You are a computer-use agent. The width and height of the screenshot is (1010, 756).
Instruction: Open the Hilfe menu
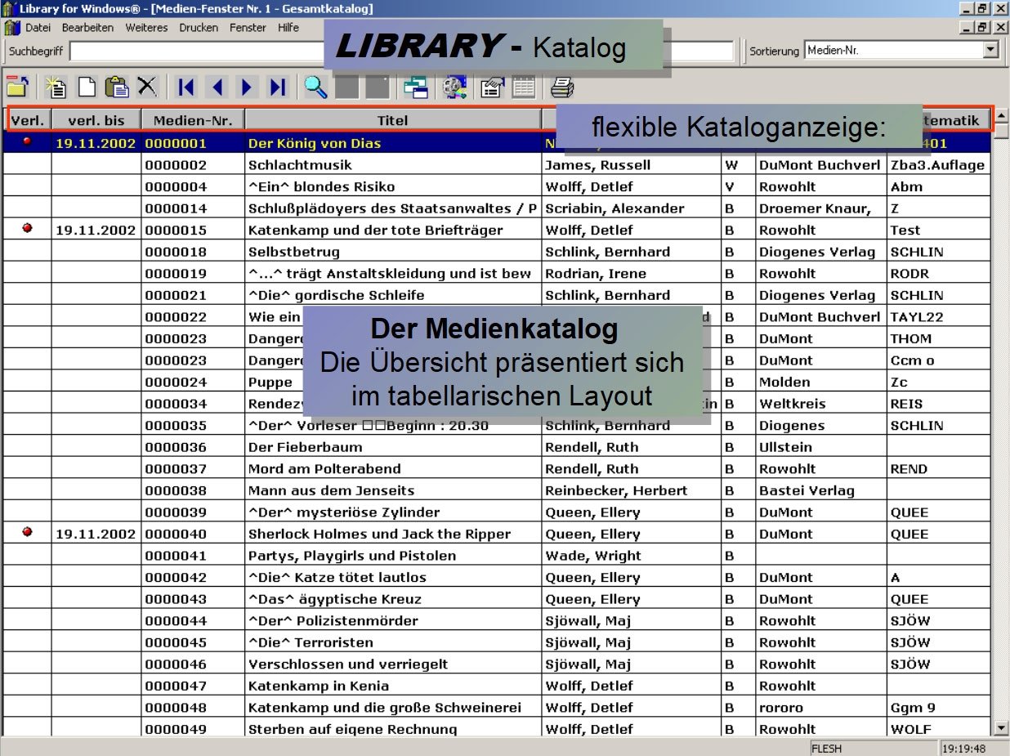click(288, 28)
